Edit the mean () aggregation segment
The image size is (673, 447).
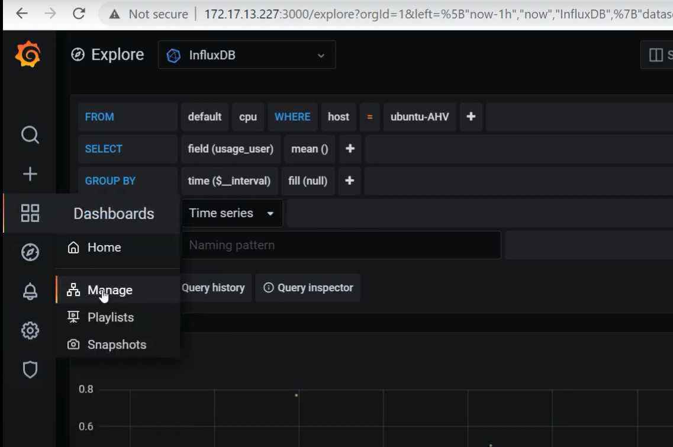coord(310,149)
